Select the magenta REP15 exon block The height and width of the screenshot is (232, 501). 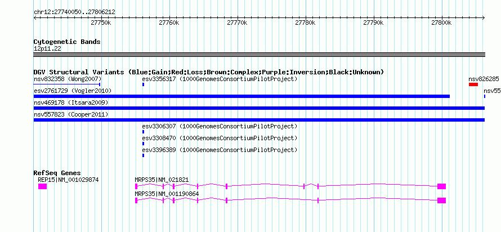click(42, 186)
